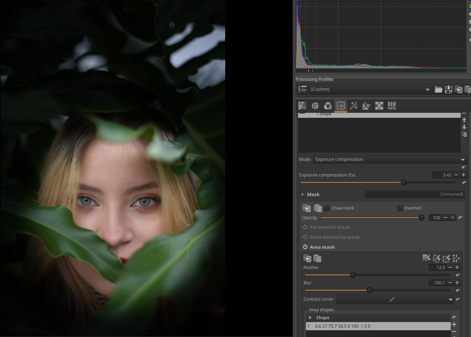The height and width of the screenshot is (337, 471).
Task: Open the Exposure tab icon
Action: [302, 106]
